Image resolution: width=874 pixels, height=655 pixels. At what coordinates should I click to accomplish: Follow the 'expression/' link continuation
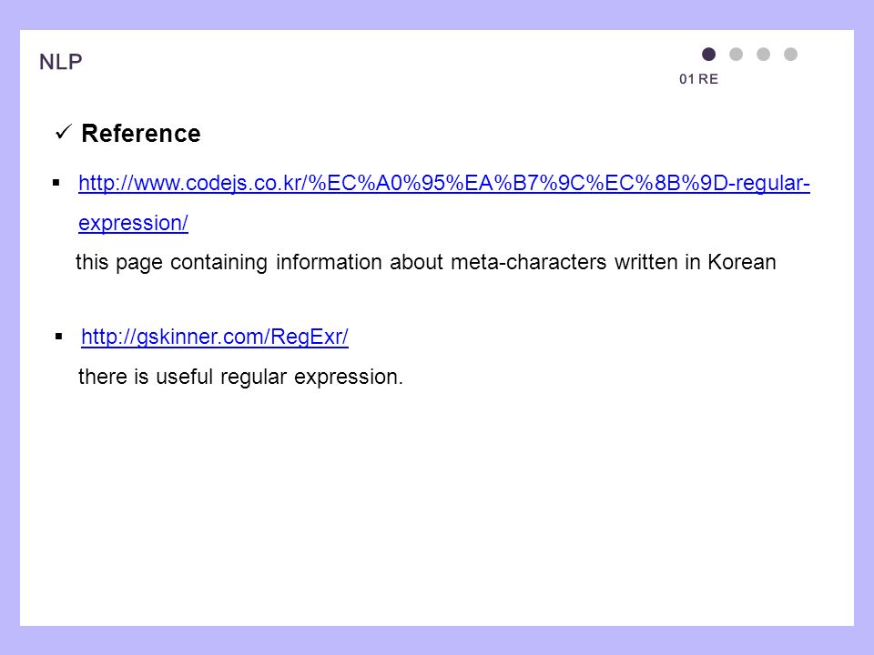coord(133,223)
